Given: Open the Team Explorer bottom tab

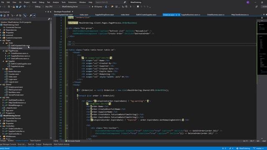Looking at the screenshot, I should point(35,141).
